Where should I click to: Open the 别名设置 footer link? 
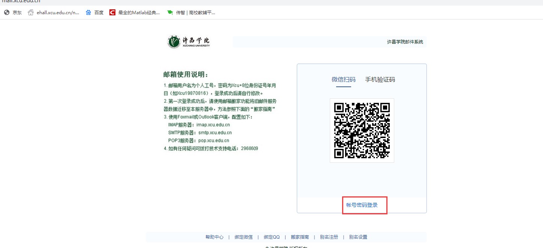click(x=358, y=237)
